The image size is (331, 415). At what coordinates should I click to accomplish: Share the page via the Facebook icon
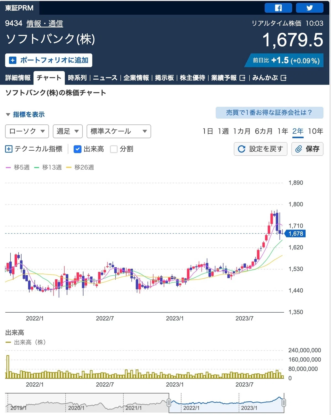click(x=278, y=8)
